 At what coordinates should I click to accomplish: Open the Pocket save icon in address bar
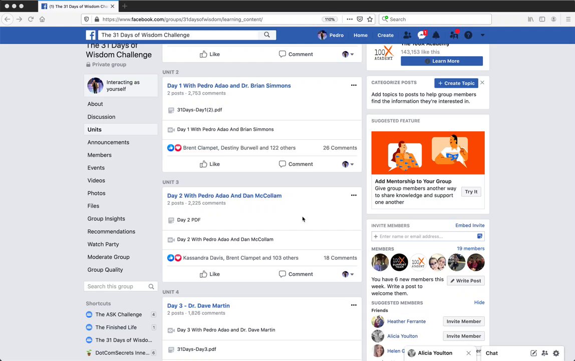360,19
